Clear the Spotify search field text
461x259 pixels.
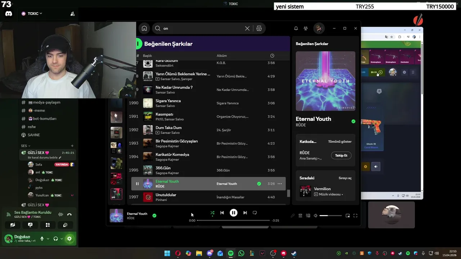pyautogui.click(x=247, y=28)
